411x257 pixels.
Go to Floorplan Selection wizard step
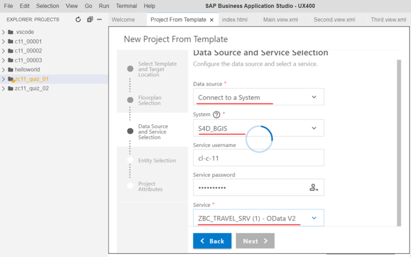click(150, 101)
